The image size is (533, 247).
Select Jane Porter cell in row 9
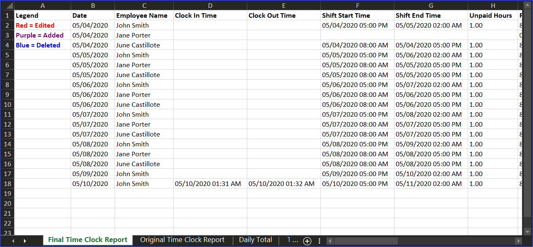[144, 95]
